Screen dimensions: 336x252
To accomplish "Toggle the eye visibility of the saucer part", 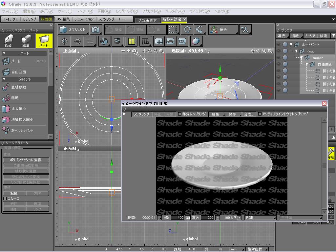I will tap(279, 58).
